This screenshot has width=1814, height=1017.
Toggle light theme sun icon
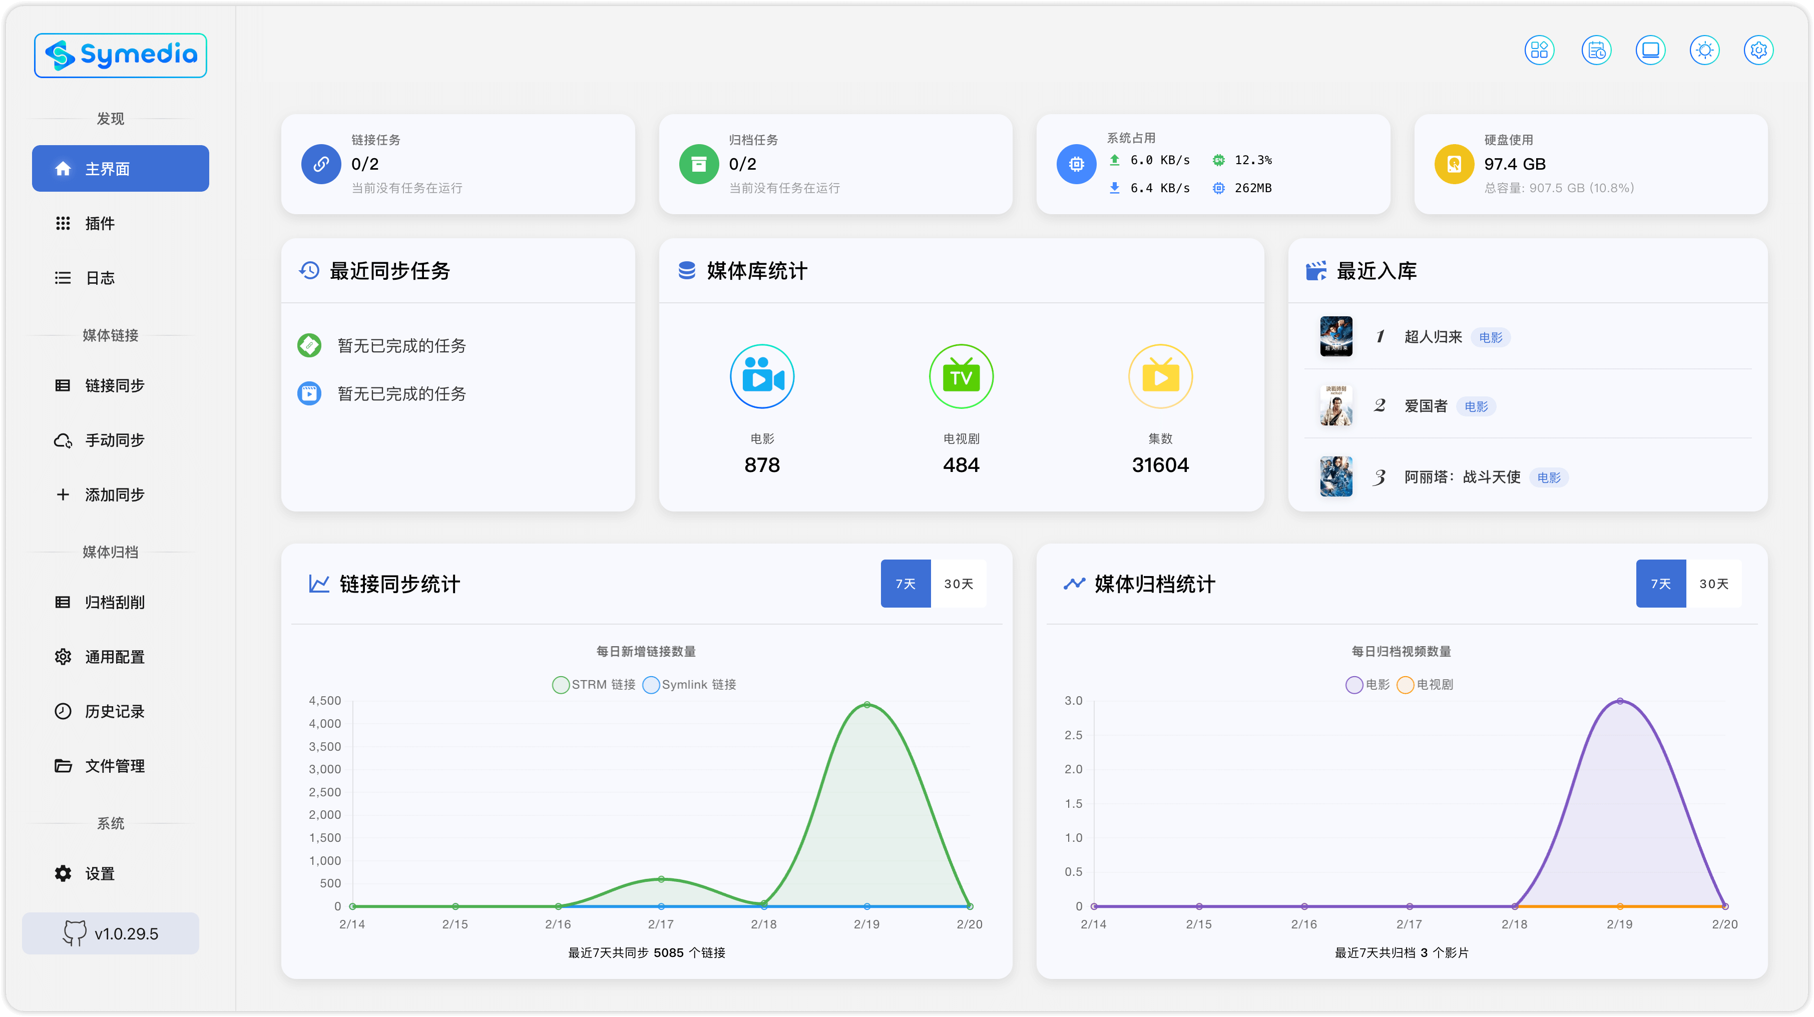point(1704,50)
